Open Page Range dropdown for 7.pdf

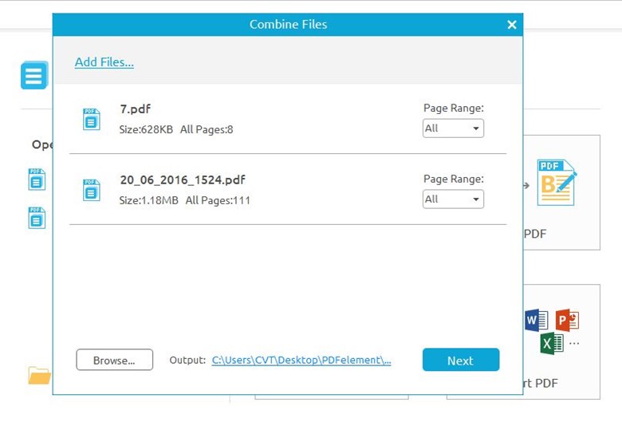453,128
